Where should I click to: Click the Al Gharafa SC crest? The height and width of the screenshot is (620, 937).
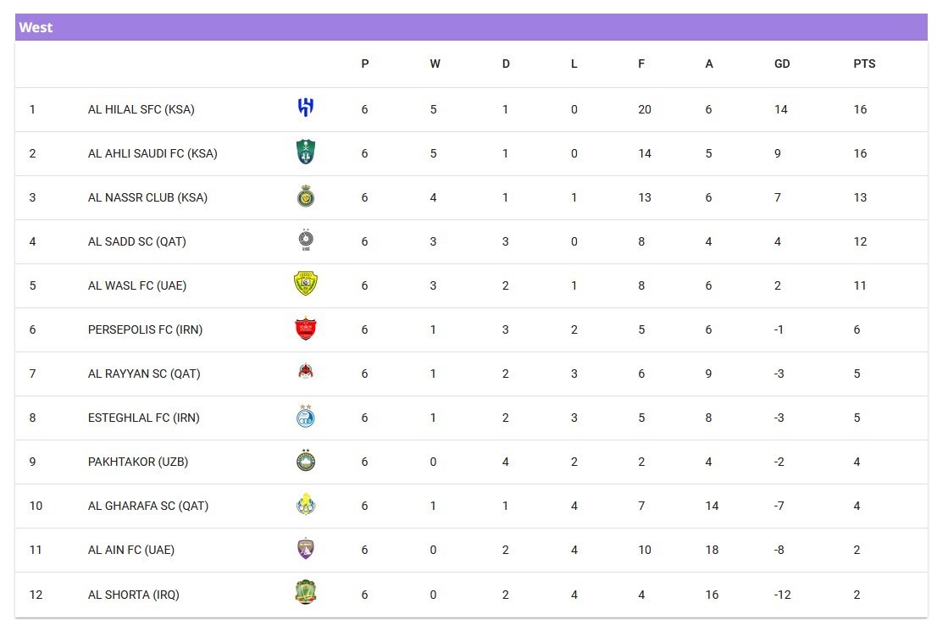pos(305,505)
